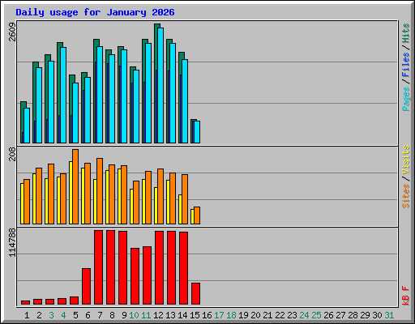The image size is (415, 324).
Task: Click the orange visits bar for day 10
Action: coord(136,202)
